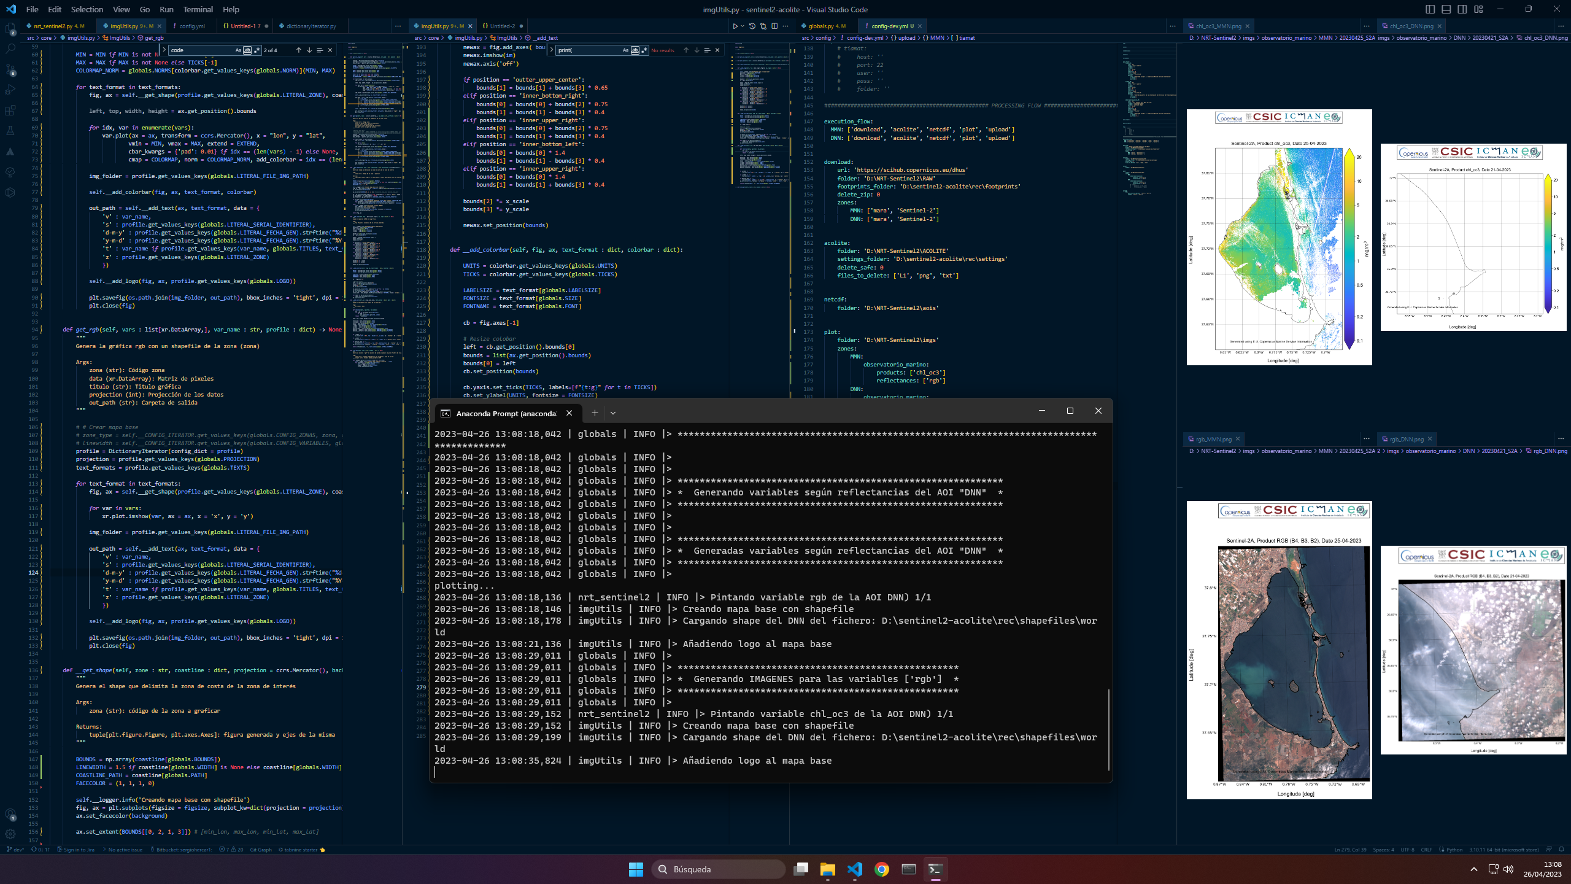
Task: Toggle Use Regular Expression in 'code' find widget
Action: [257, 50]
